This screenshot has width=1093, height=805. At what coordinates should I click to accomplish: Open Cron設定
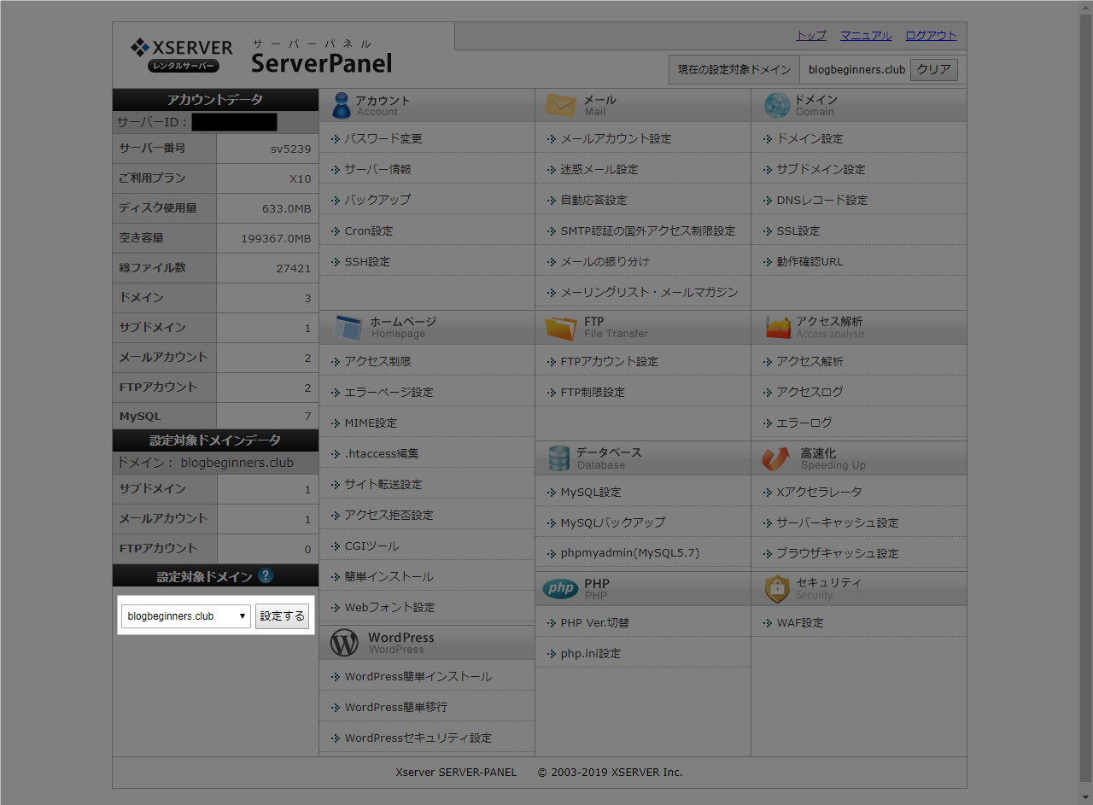(369, 230)
